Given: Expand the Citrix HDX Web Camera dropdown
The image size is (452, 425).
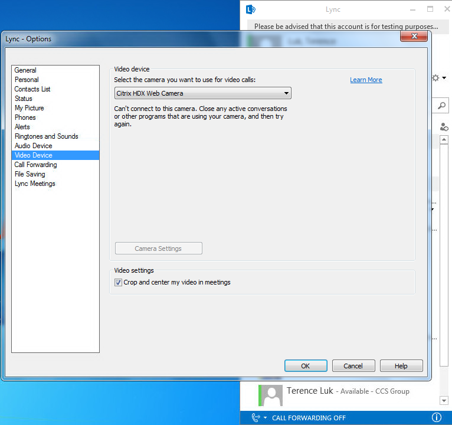Looking at the screenshot, I should tap(202, 93).
